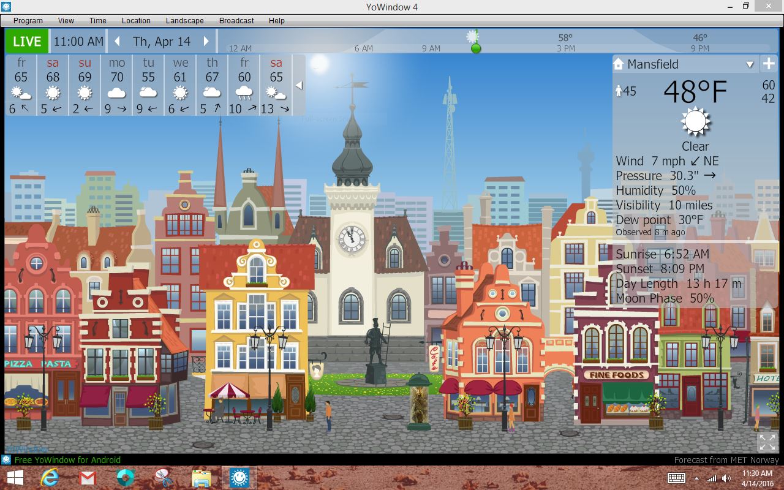This screenshot has height=490, width=784.
Task: Click the clear weather sun icon
Action: click(x=695, y=121)
